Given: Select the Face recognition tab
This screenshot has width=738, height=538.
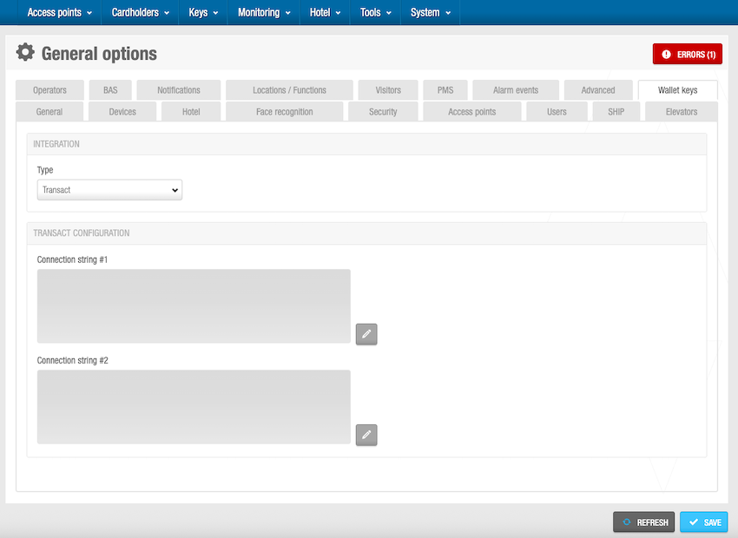Looking at the screenshot, I should point(284,112).
